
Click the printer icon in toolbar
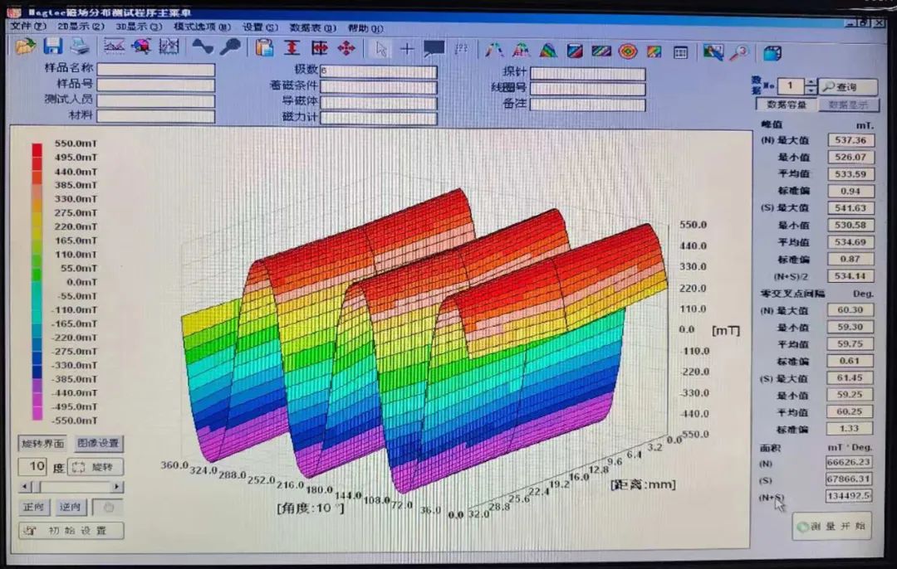pos(79,47)
